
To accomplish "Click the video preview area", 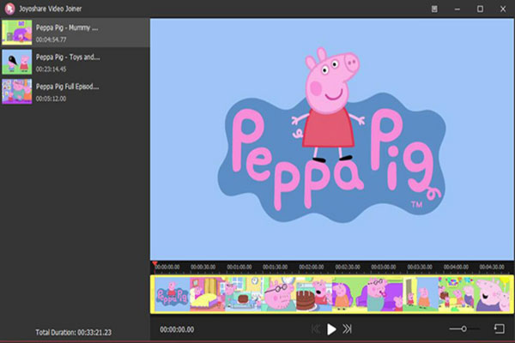I will tap(331, 137).
